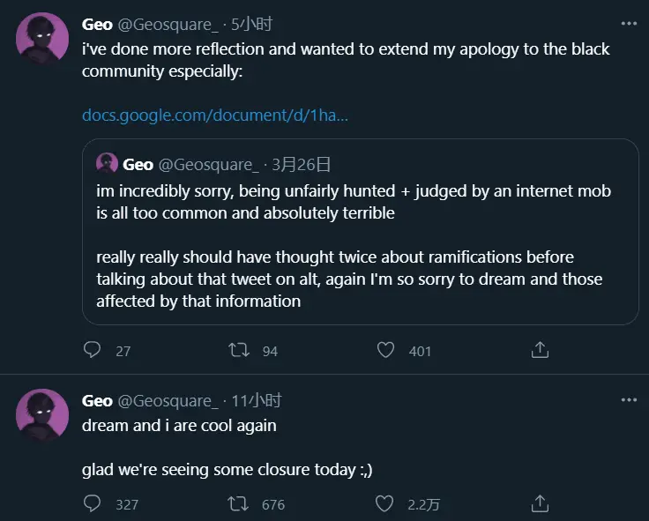The width and height of the screenshot is (649, 521).
Task: Click the @Geosquare_ handle on second tweet
Action: (168, 400)
